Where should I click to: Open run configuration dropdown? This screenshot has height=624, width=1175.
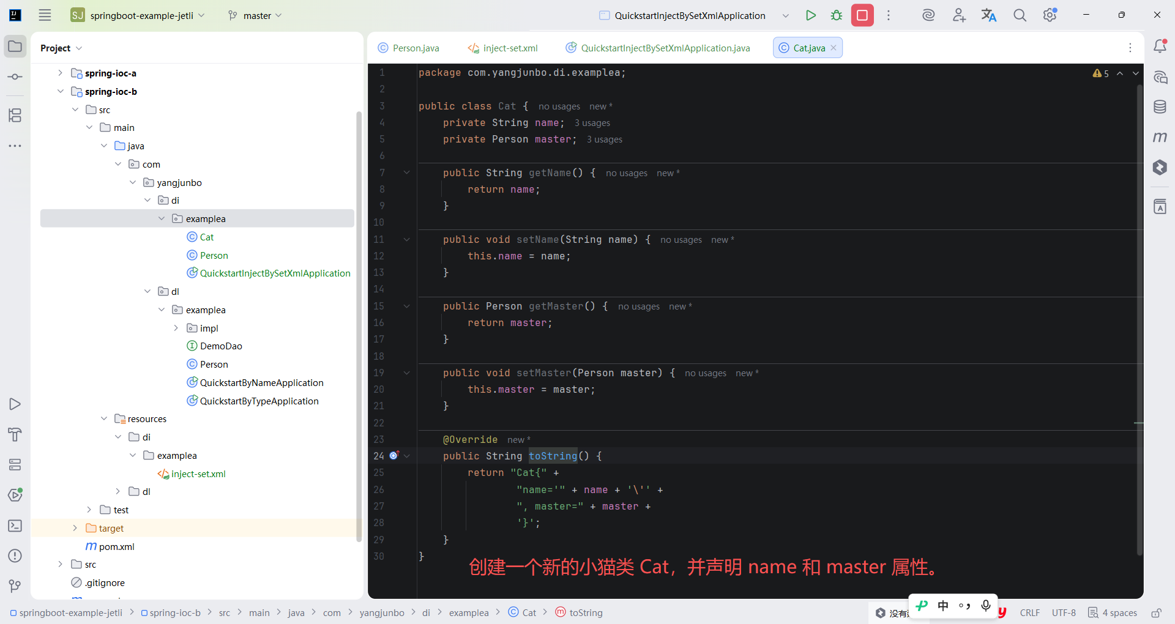coord(786,15)
